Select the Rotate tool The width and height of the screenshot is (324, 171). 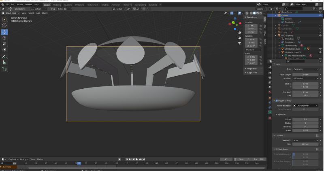click(x=4, y=38)
